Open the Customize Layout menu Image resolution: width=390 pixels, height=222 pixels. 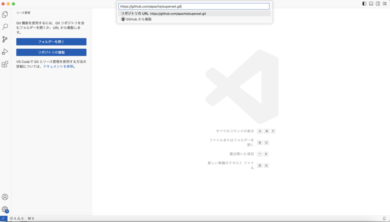[384, 4]
